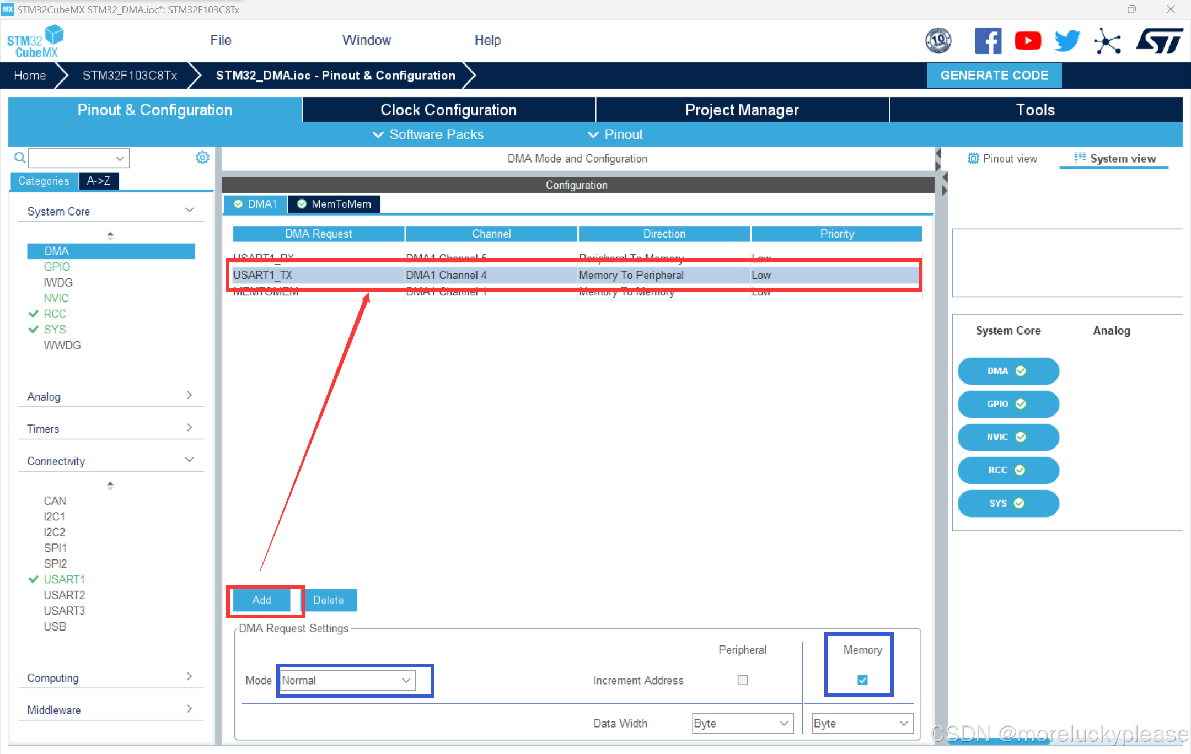Click the GENERATE CODE button

(994, 76)
